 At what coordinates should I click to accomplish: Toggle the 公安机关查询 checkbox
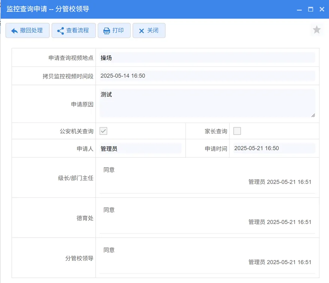coord(104,131)
